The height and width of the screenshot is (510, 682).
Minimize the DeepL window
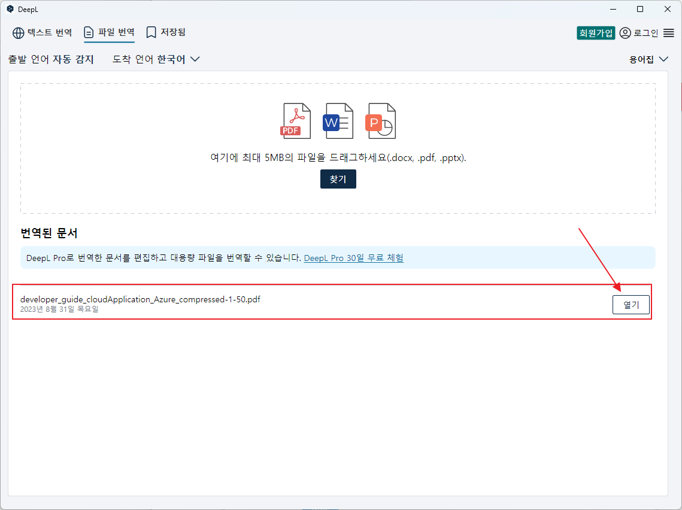click(x=613, y=9)
